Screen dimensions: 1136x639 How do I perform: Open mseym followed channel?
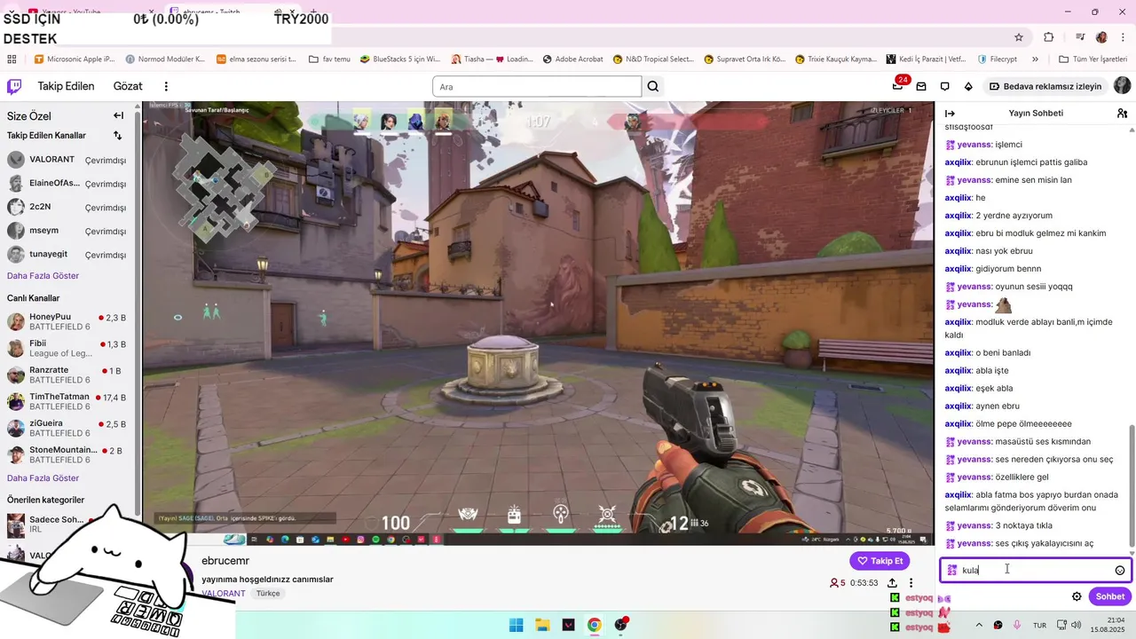tap(67, 231)
